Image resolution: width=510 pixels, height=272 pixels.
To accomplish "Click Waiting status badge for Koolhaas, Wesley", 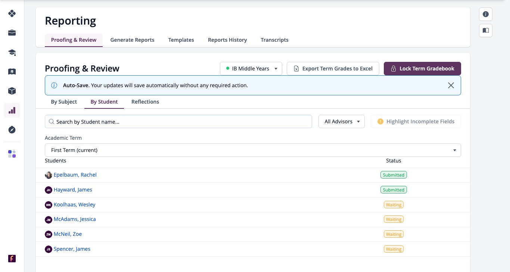I will tap(394, 205).
